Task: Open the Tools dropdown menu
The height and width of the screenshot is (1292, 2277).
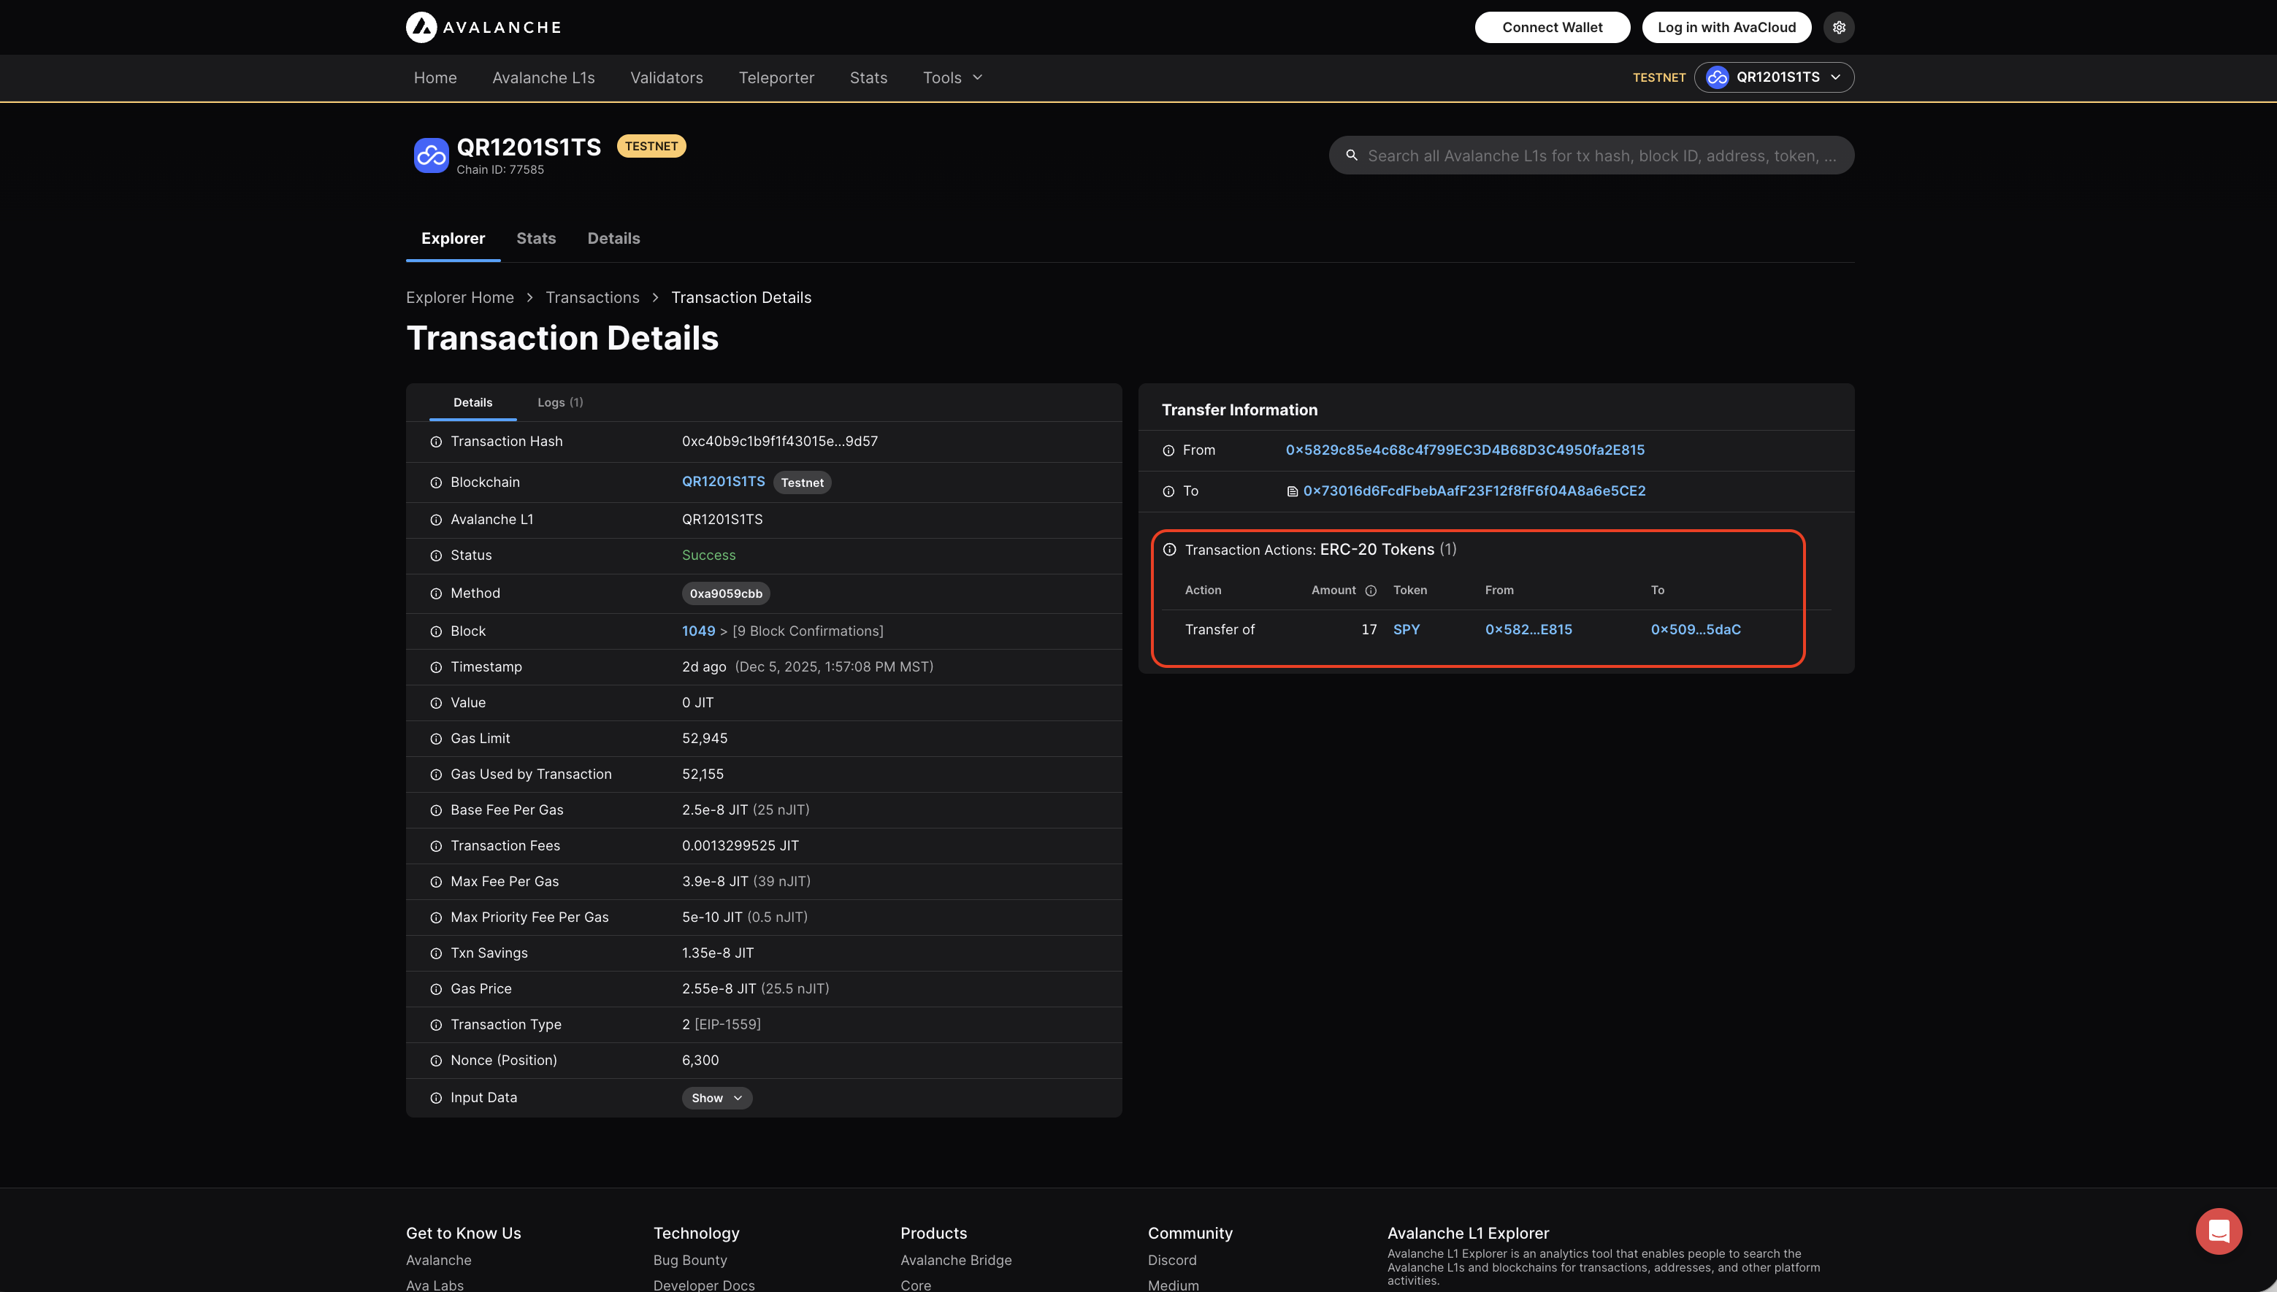Action: [x=952, y=78]
